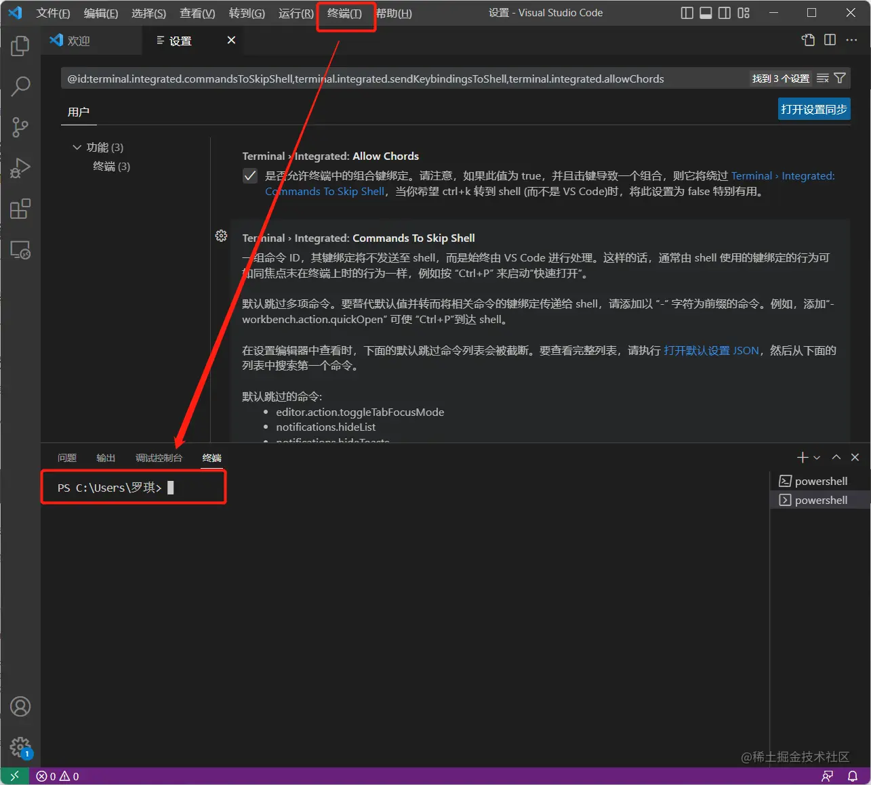Open the new terminal profile dropdown arrow

click(817, 458)
